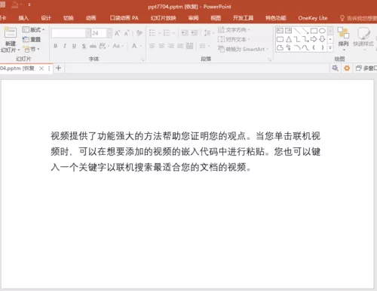Align text to the left
This screenshot has height=291, width=377.
pyautogui.click(x=152, y=46)
